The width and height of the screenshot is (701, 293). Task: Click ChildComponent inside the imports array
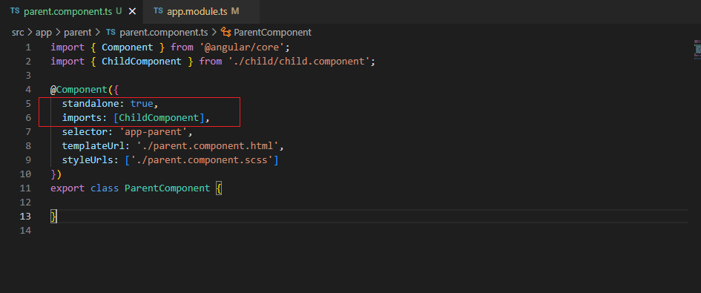pyautogui.click(x=159, y=118)
